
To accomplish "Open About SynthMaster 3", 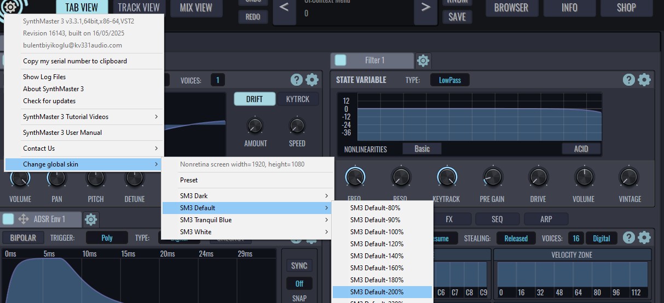I will pyautogui.click(x=84, y=89).
